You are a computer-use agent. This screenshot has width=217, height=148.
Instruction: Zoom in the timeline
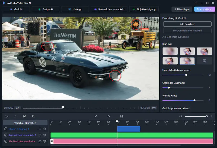pyautogui.click(x=211, y=116)
